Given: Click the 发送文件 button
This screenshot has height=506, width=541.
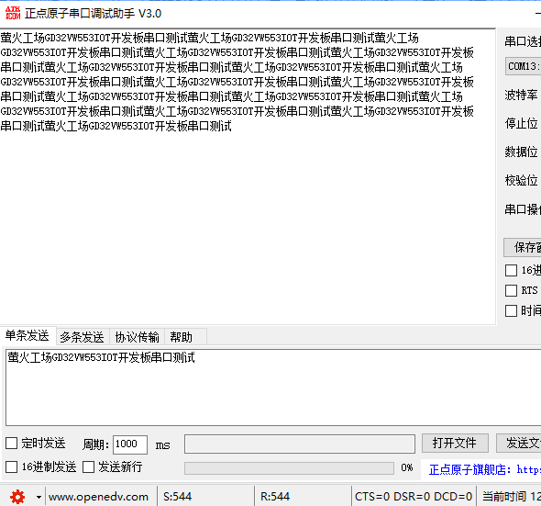Looking at the screenshot, I should click(519, 444).
